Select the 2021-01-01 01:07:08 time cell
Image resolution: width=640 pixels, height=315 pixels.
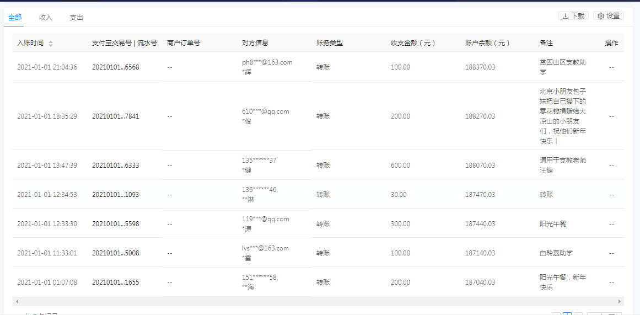[x=47, y=282]
